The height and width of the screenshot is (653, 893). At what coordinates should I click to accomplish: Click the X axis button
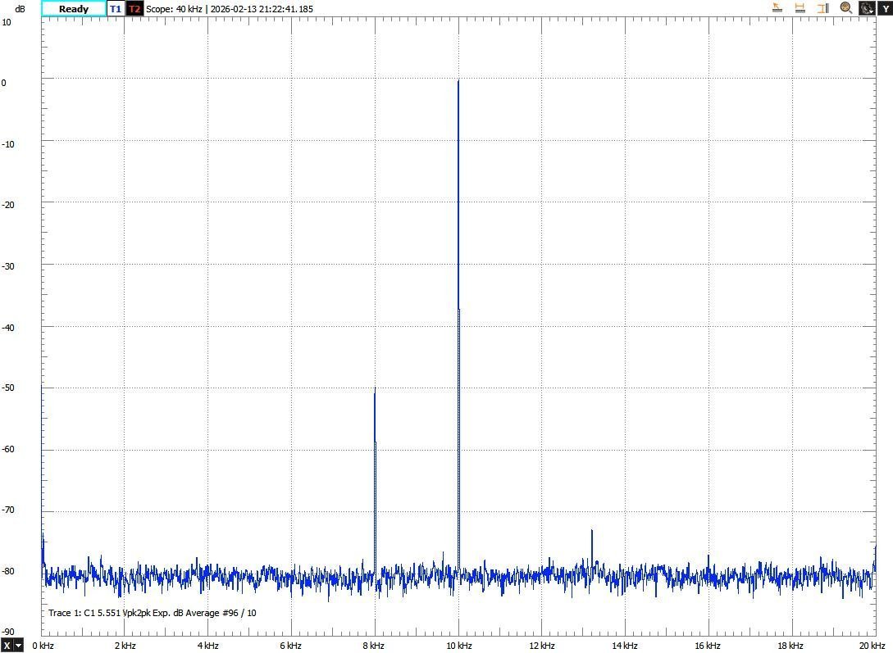[x=7, y=646]
